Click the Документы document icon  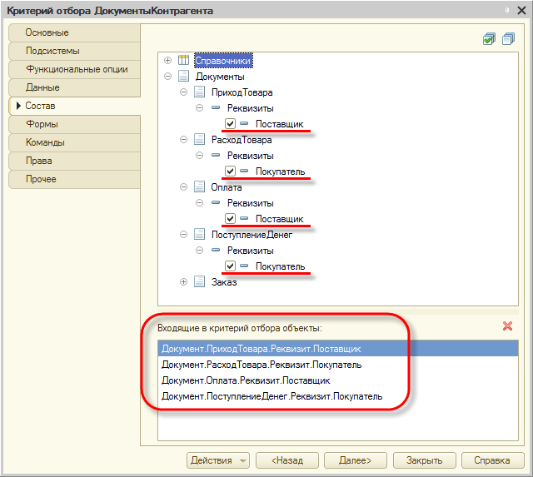(183, 76)
